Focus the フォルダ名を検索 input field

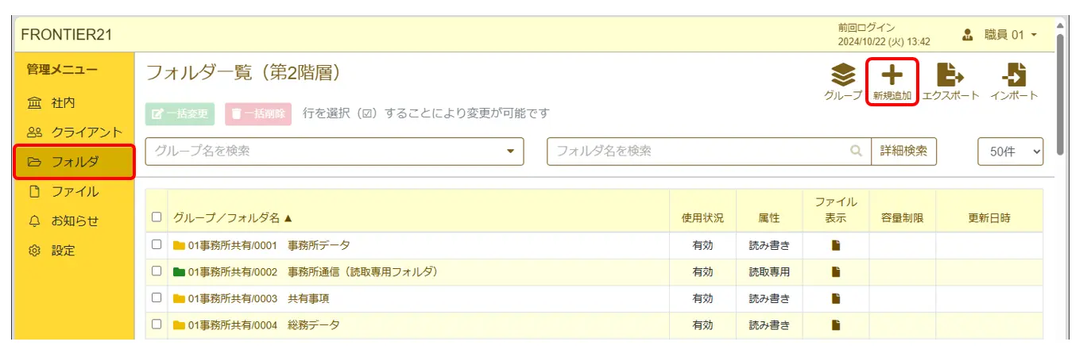coord(698,151)
